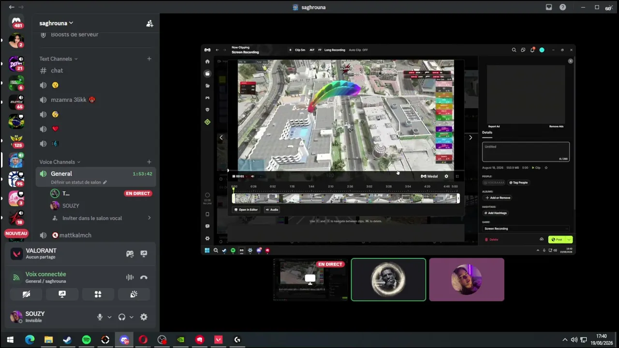
Task: Click Open in Editor in the stream
Action: [x=246, y=210]
